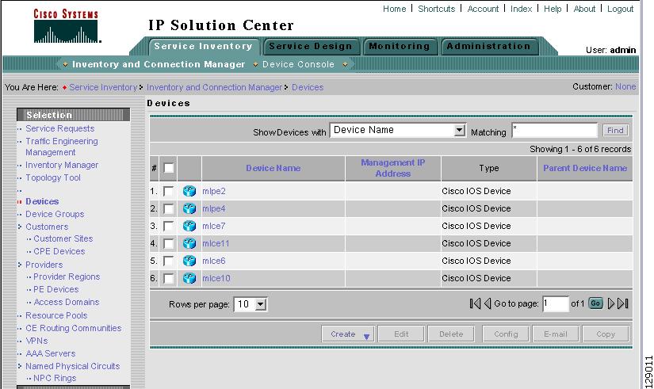Screen dimensions: 654x389
Task: Open the Rows per page dropdown
Action: (x=251, y=304)
